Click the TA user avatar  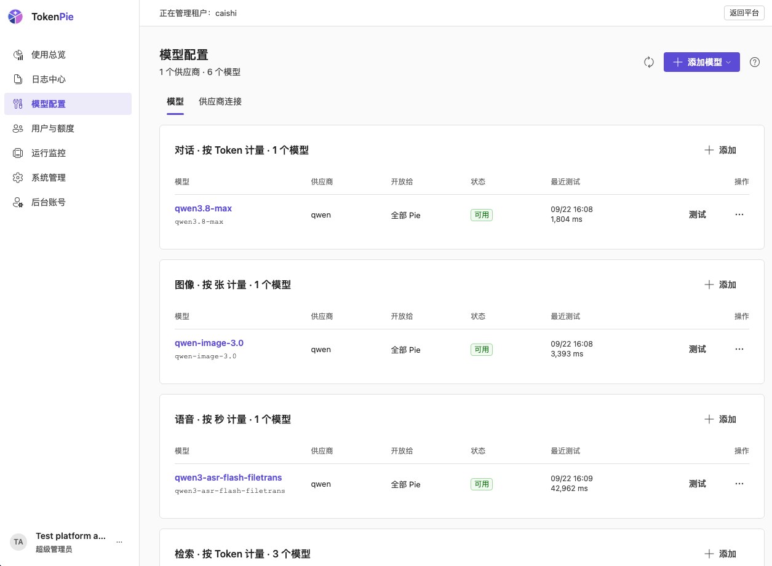[x=18, y=541]
